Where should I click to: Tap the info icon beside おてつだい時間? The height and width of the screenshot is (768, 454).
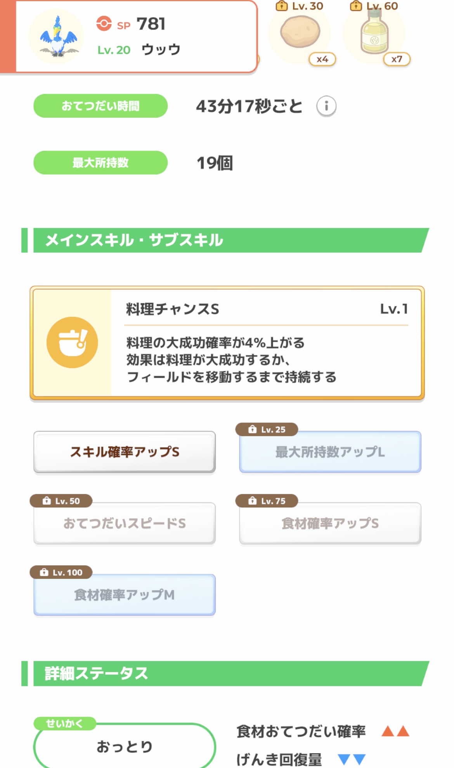(x=326, y=106)
